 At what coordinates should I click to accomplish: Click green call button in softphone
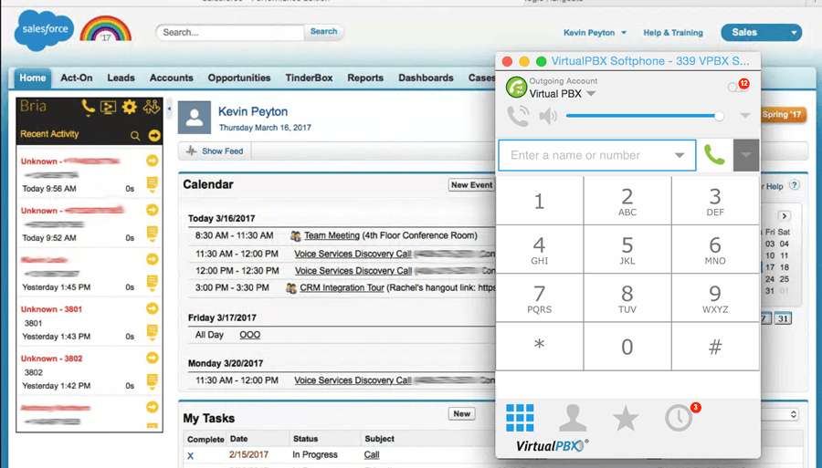714,155
